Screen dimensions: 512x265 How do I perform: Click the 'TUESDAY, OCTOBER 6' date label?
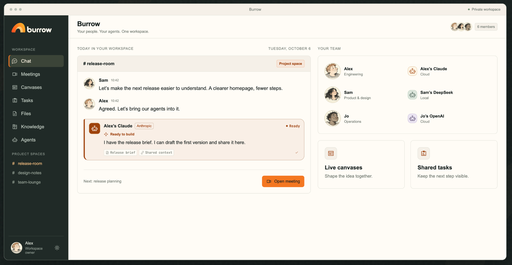[x=289, y=49]
